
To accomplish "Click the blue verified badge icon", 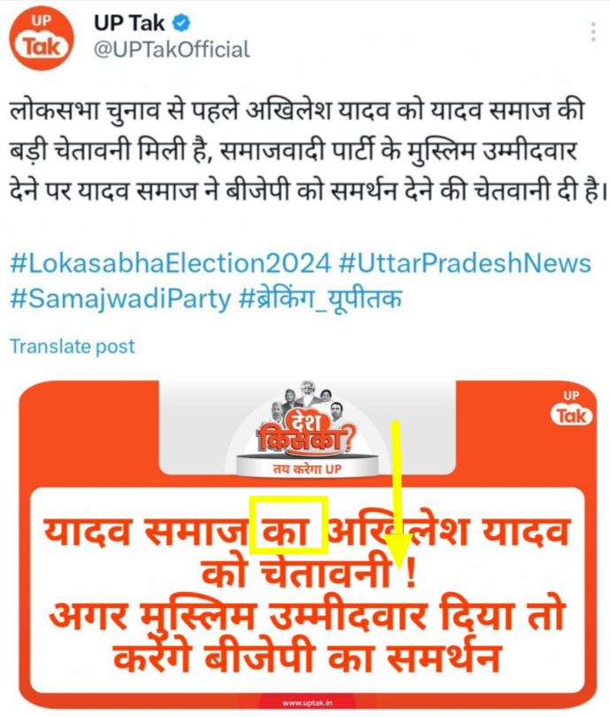I will click(x=181, y=22).
